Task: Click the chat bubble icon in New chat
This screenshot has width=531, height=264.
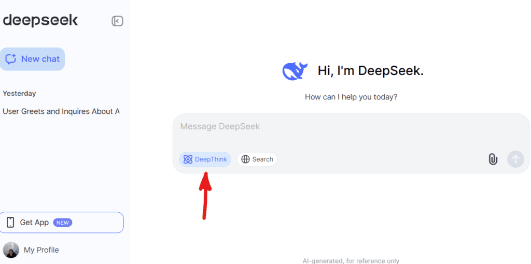Action: (11, 59)
